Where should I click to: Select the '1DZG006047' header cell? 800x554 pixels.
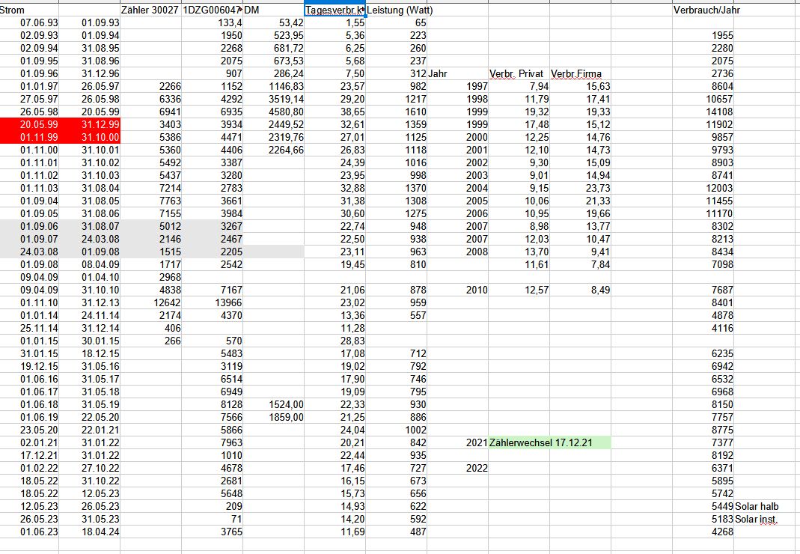click(211, 10)
